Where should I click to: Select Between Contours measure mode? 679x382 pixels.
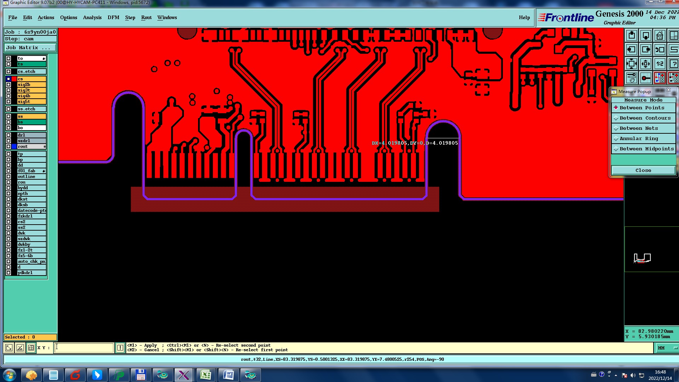coord(643,118)
